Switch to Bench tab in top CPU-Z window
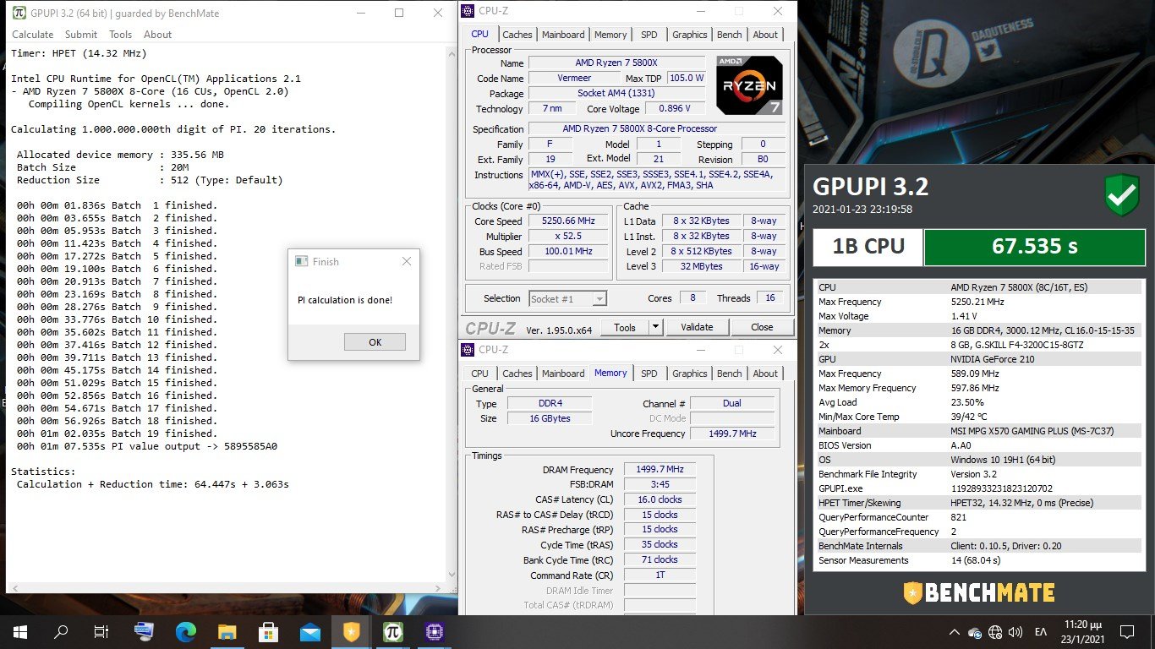The image size is (1155, 649). pos(729,35)
